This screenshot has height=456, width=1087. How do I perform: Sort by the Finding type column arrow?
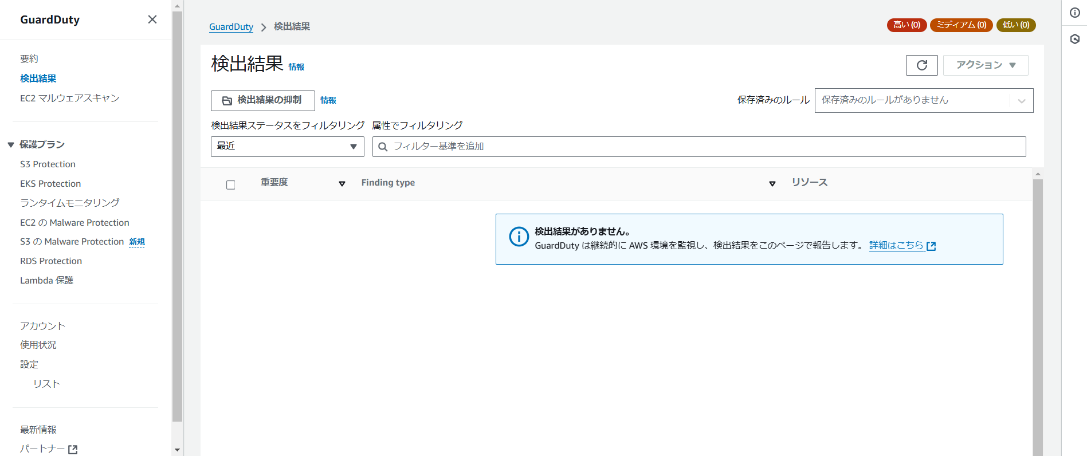pos(772,184)
